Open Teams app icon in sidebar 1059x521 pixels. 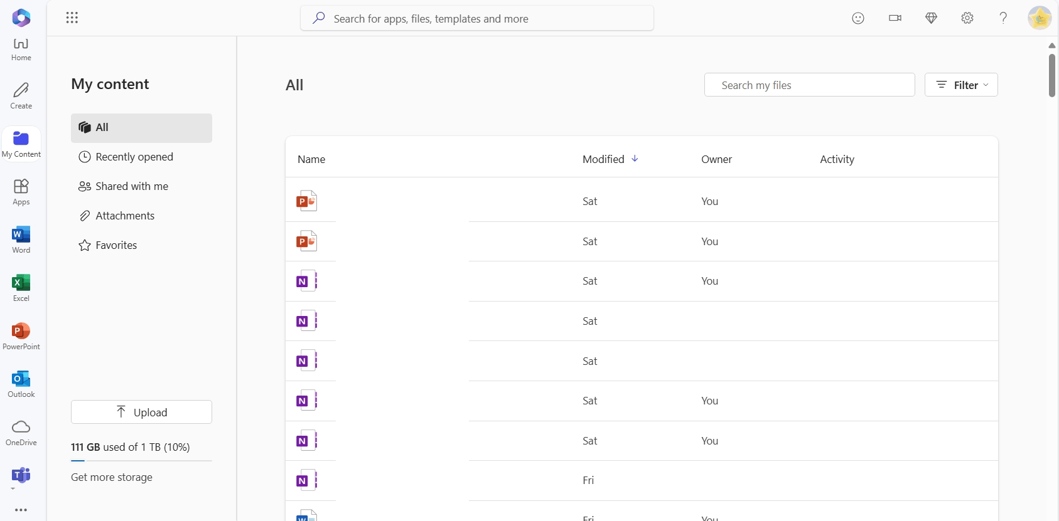click(21, 476)
